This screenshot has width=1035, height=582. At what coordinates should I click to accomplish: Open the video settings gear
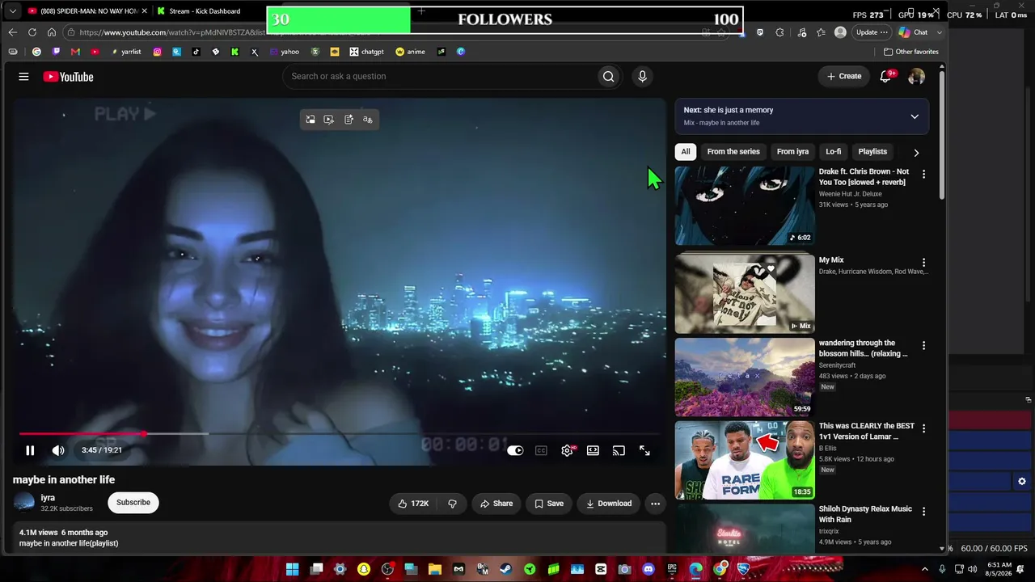[567, 450]
